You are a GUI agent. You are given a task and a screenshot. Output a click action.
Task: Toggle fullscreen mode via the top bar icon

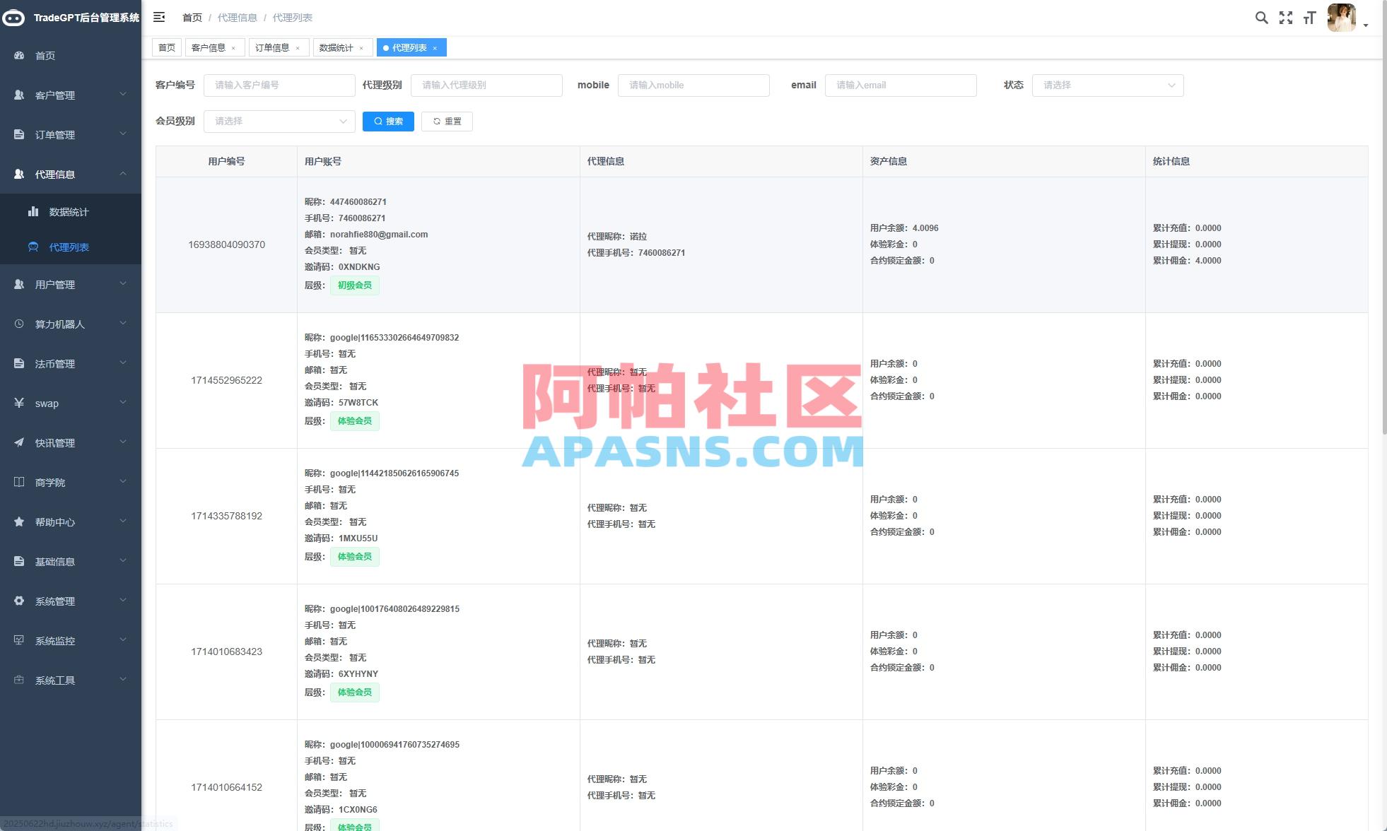[x=1285, y=17]
